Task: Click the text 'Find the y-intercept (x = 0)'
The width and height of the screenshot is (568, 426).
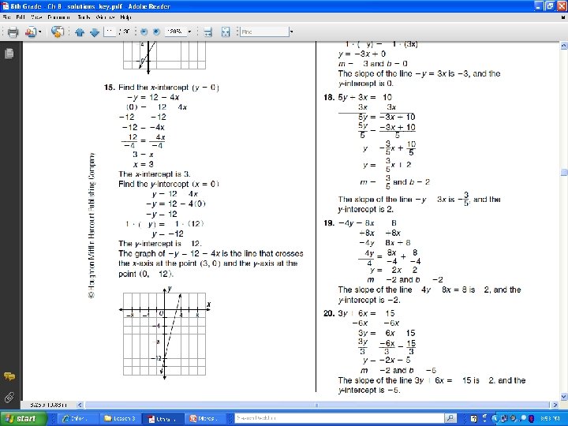Action: pos(169,184)
